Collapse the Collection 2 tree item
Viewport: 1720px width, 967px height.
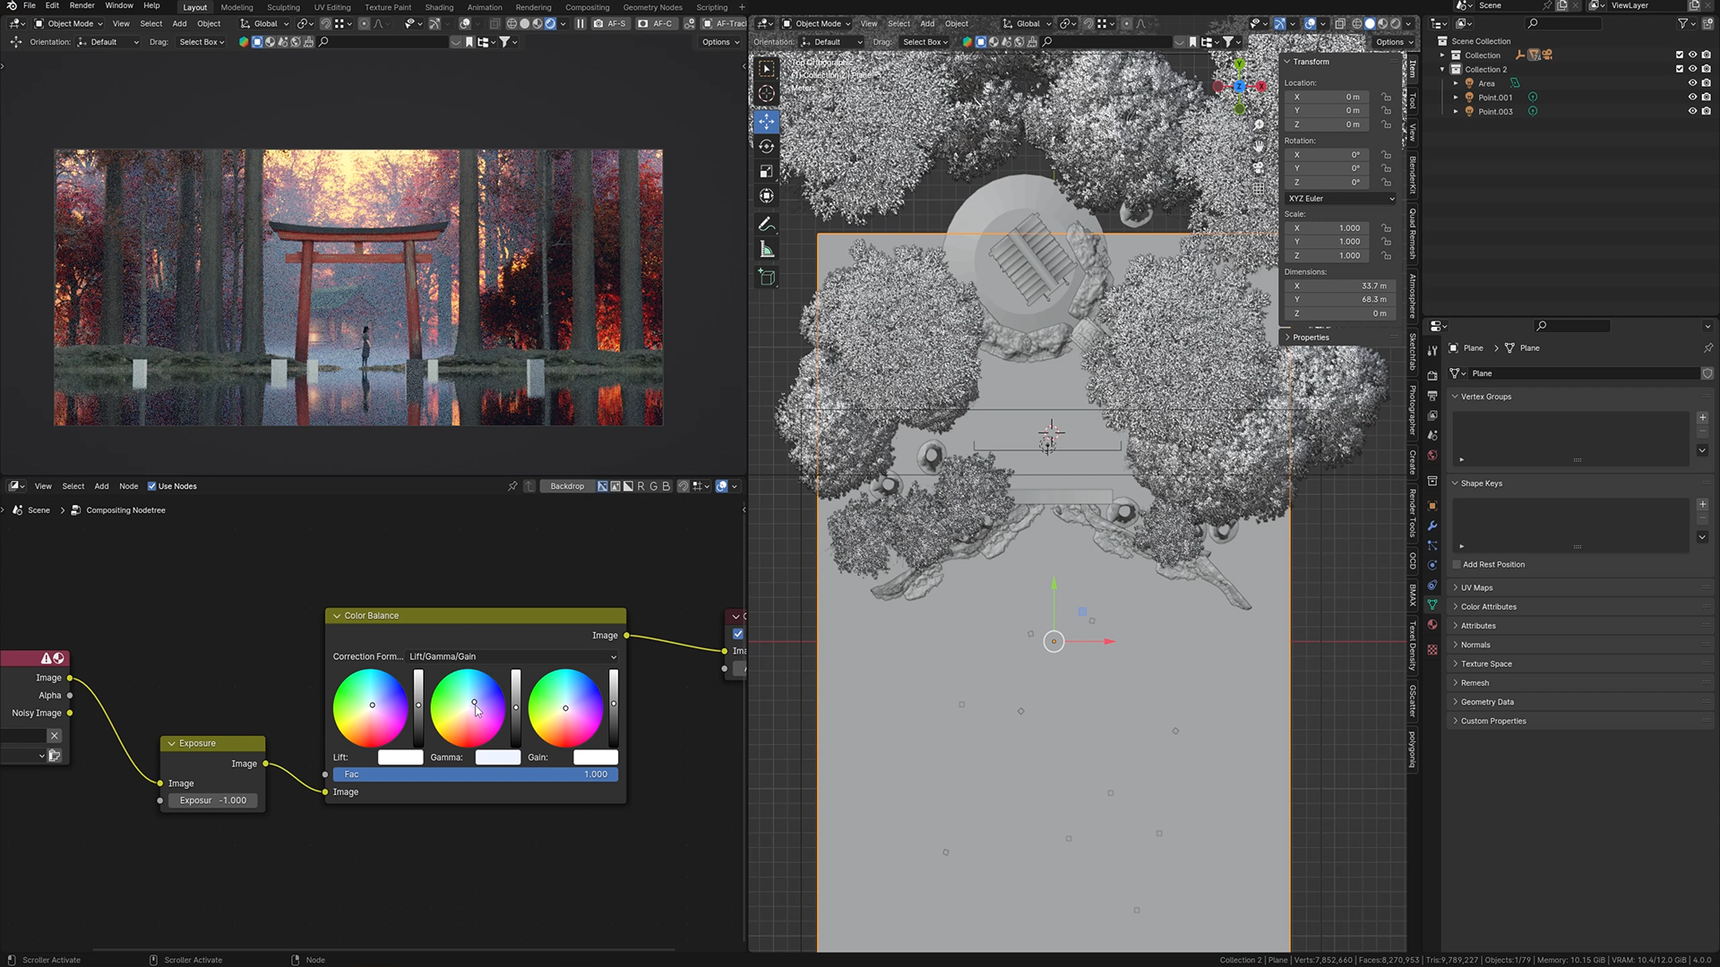(x=1441, y=69)
